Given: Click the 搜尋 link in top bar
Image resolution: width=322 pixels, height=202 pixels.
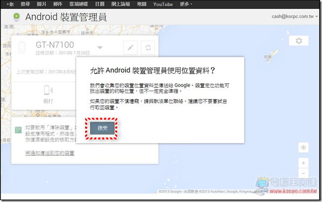Looking at the screenshot, I should [x=25, y=4].
